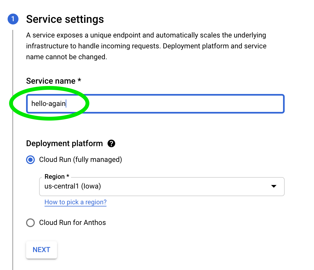Viewport: 314px width, 270px height.
Task: Click the "Cloud Run for Anthos" option label
Action: pos(73,223)
